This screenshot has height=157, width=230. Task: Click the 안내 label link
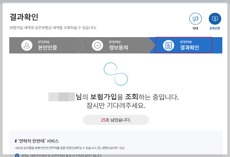(x=195, y=28)
